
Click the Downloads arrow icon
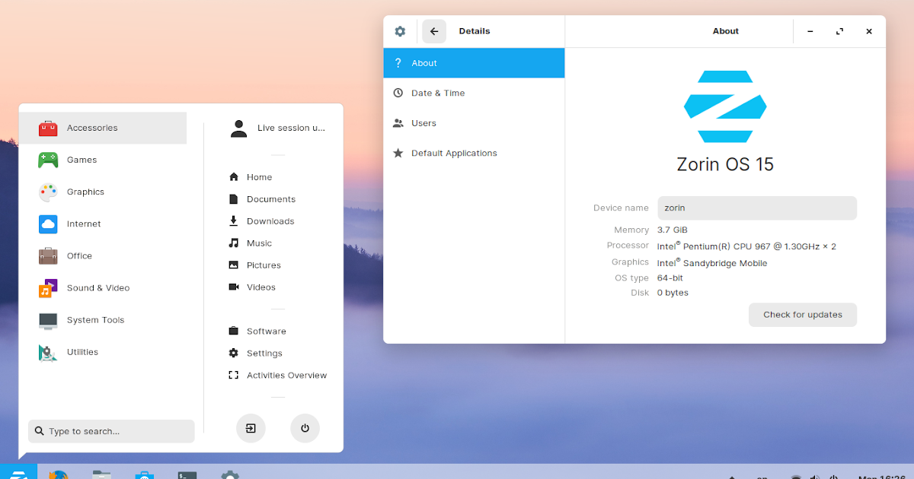[x=234, y=221]
